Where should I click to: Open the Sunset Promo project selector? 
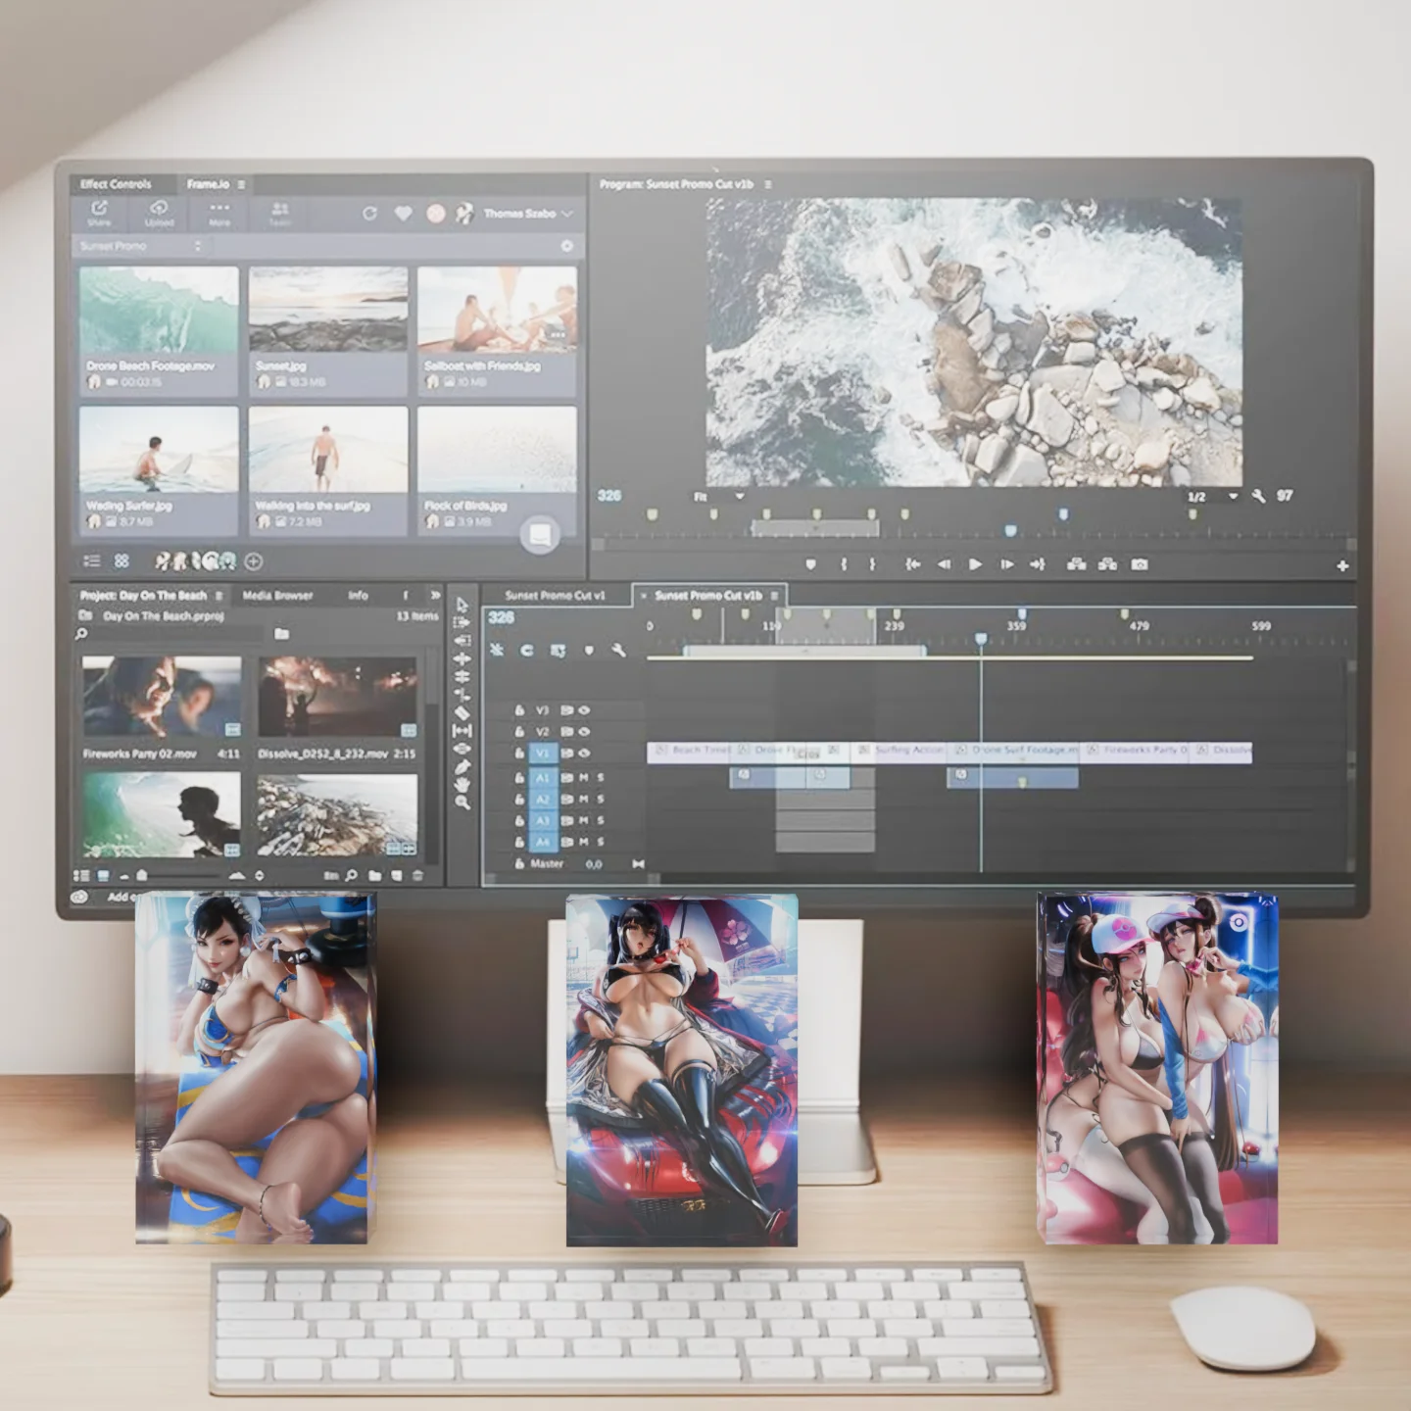pos(141,246)
